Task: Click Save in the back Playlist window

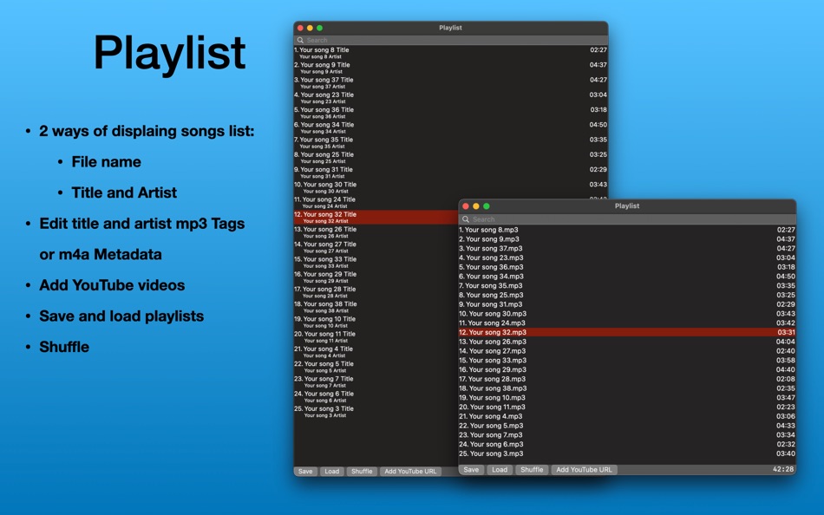Action: [305, 472]
